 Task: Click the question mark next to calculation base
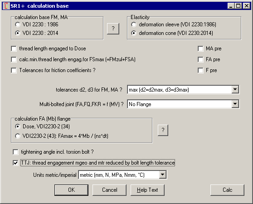click(113, 29)
